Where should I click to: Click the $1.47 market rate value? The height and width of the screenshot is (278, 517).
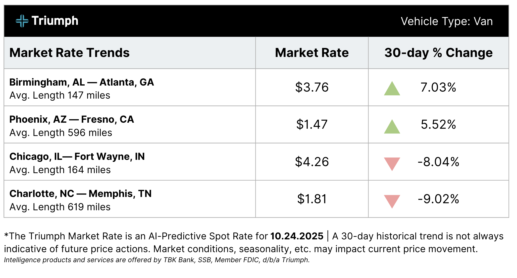[x=312, y=124]
